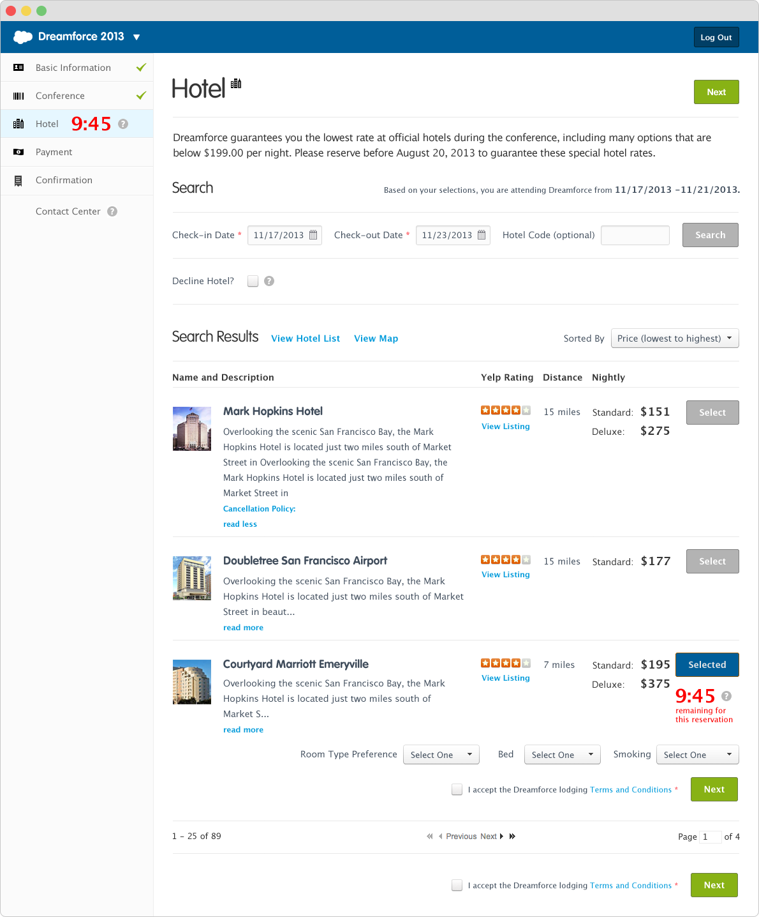Select the Mark Hopkins Hotel

click(x=712, y=413)
